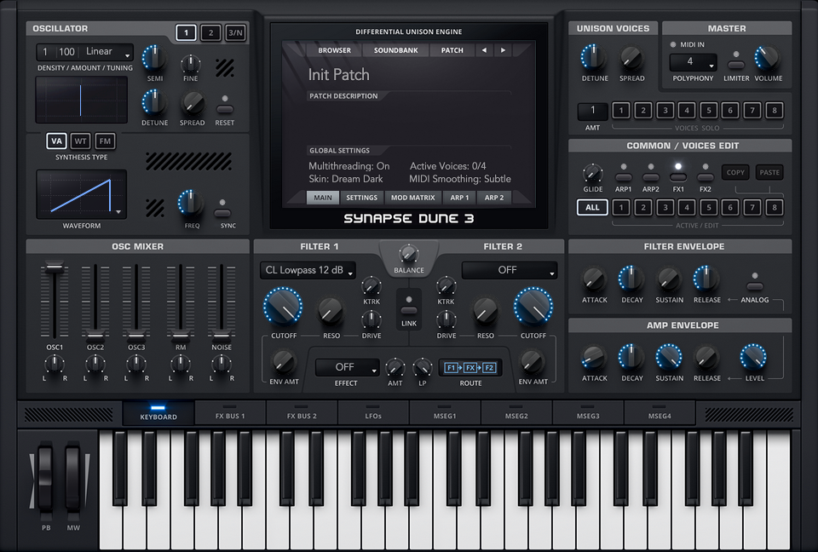
Task: Click the BROWSER button
Action: point(334,50)
